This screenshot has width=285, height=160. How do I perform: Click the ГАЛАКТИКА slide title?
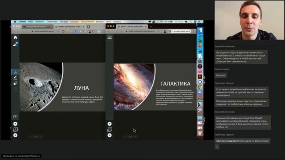click(176, 84)
